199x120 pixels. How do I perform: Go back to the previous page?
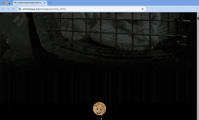3,9
